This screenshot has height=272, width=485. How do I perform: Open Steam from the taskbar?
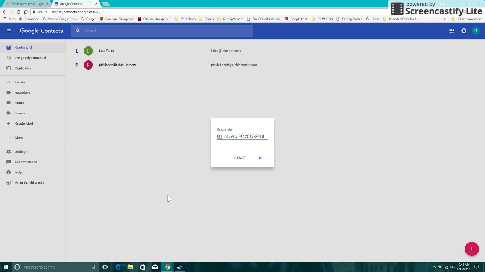(x=180, y=267)
